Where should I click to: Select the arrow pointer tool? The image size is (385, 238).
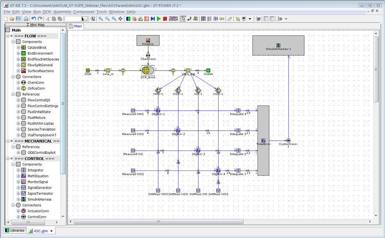[183, 19]
